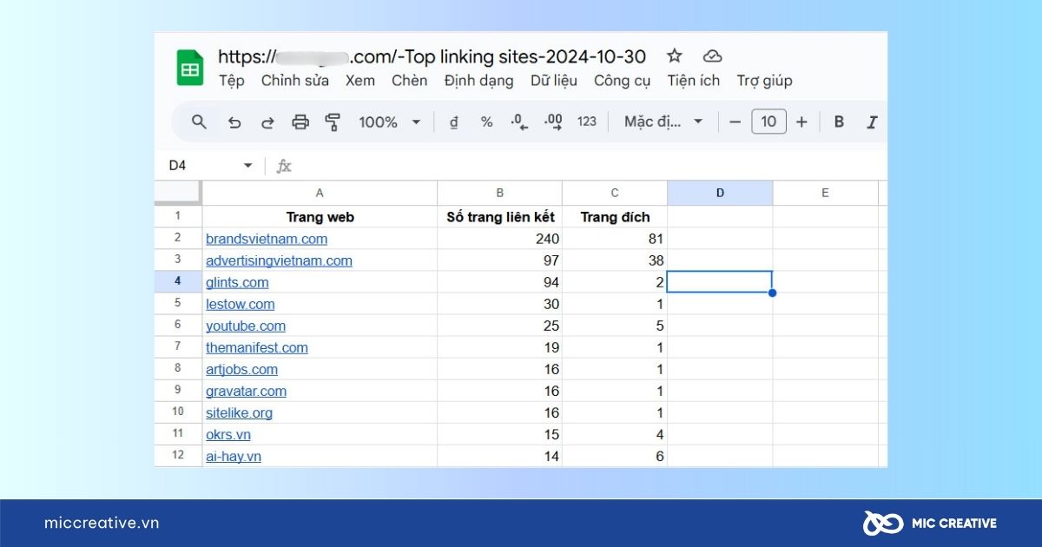
Task: Open the Google Sheets home icon
Action: click(190, 68)
